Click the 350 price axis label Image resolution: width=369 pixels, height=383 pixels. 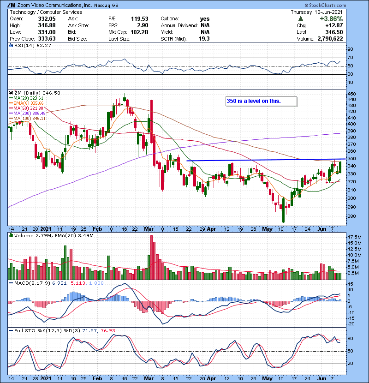(352, 159)
